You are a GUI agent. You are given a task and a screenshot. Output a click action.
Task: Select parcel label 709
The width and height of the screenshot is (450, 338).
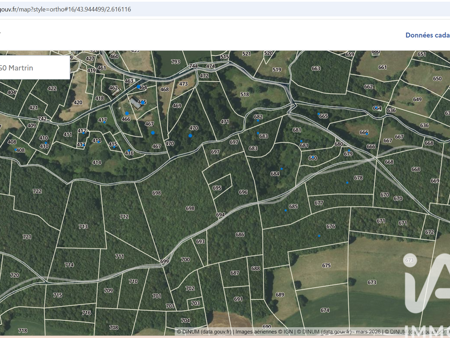pos(108,291)
